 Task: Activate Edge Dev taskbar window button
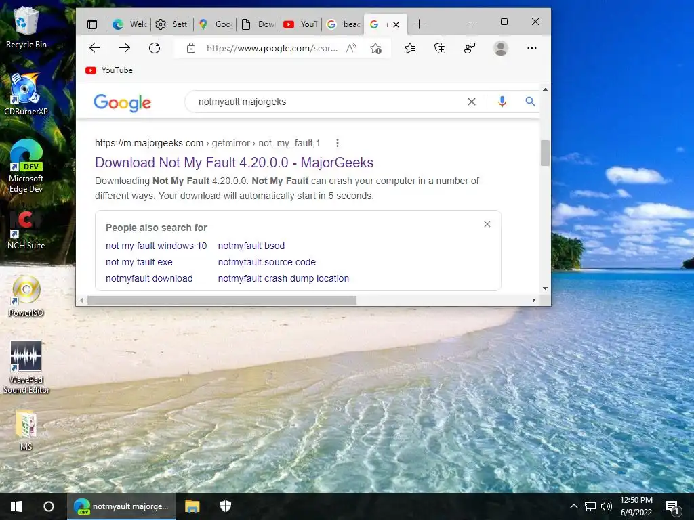121,506
